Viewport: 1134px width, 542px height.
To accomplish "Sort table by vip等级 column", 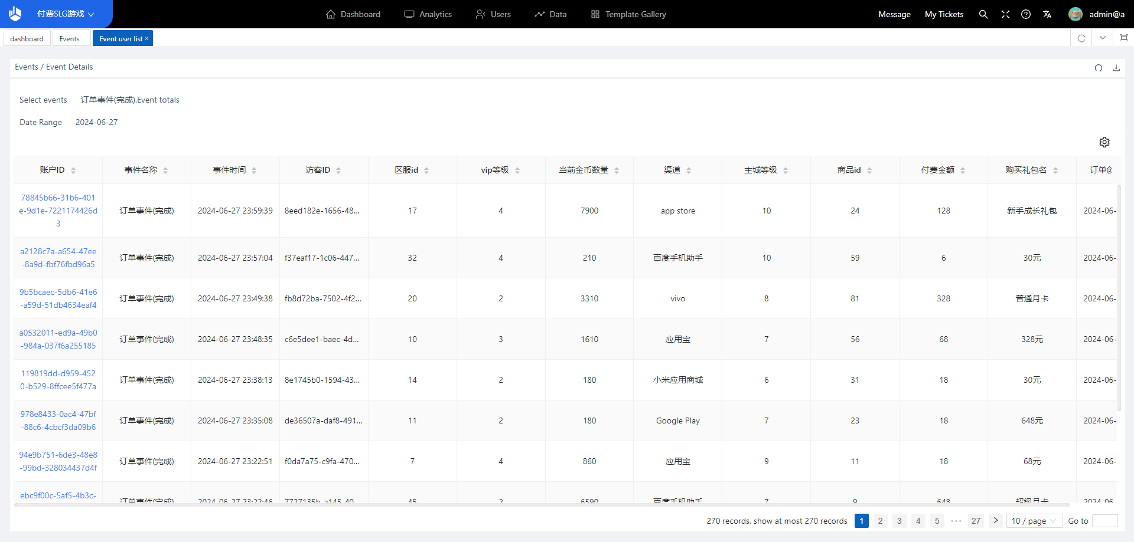I will tap(517, 170).
